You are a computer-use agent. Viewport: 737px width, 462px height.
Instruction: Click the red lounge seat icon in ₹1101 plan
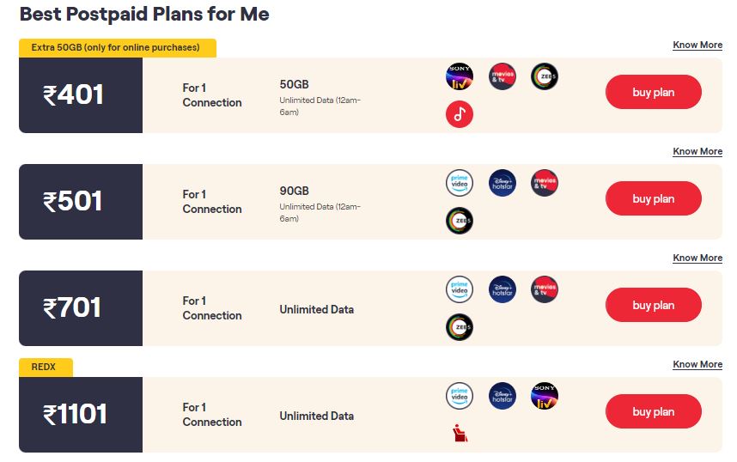point(460,433)
